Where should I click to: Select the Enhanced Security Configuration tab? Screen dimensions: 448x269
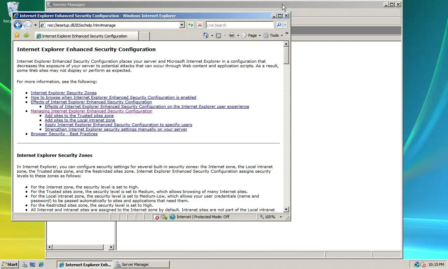(86, 36)
